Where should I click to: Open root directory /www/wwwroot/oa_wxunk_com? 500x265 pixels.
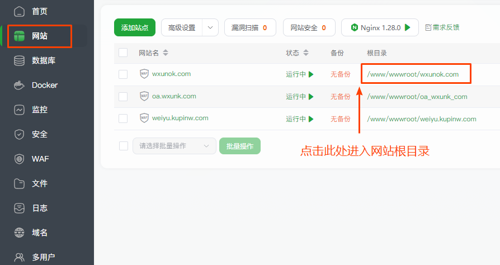[417, 97]
